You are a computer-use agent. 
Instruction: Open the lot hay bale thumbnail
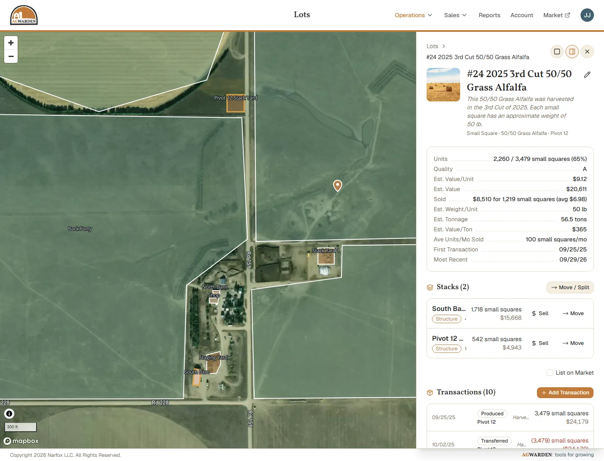click(443, 85)
